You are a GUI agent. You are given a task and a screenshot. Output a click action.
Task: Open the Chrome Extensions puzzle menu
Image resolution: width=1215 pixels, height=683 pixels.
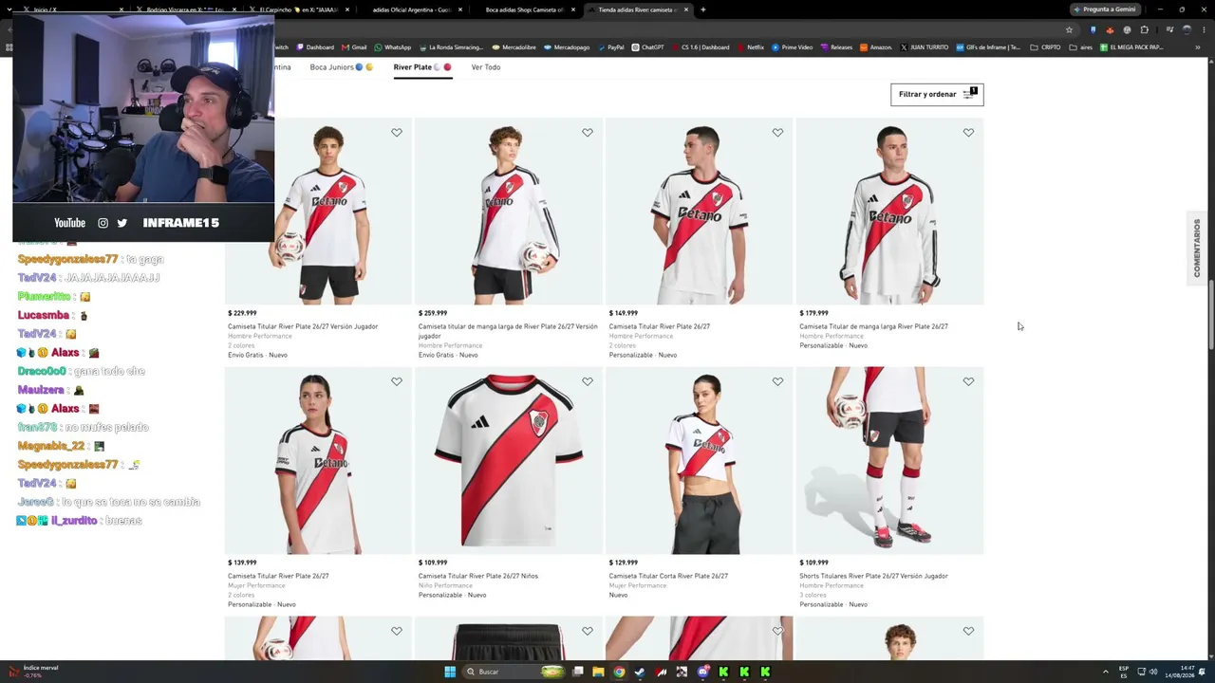pos(1144,29)
